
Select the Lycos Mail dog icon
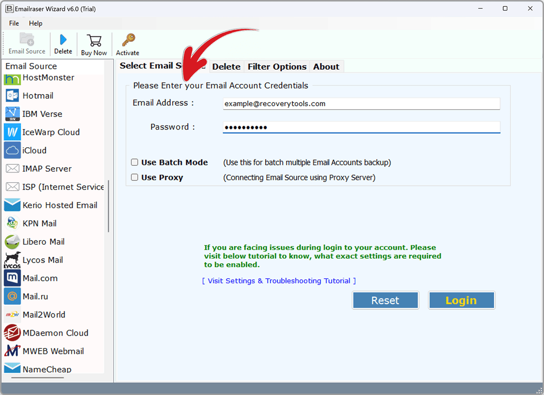tap(12, 260)
